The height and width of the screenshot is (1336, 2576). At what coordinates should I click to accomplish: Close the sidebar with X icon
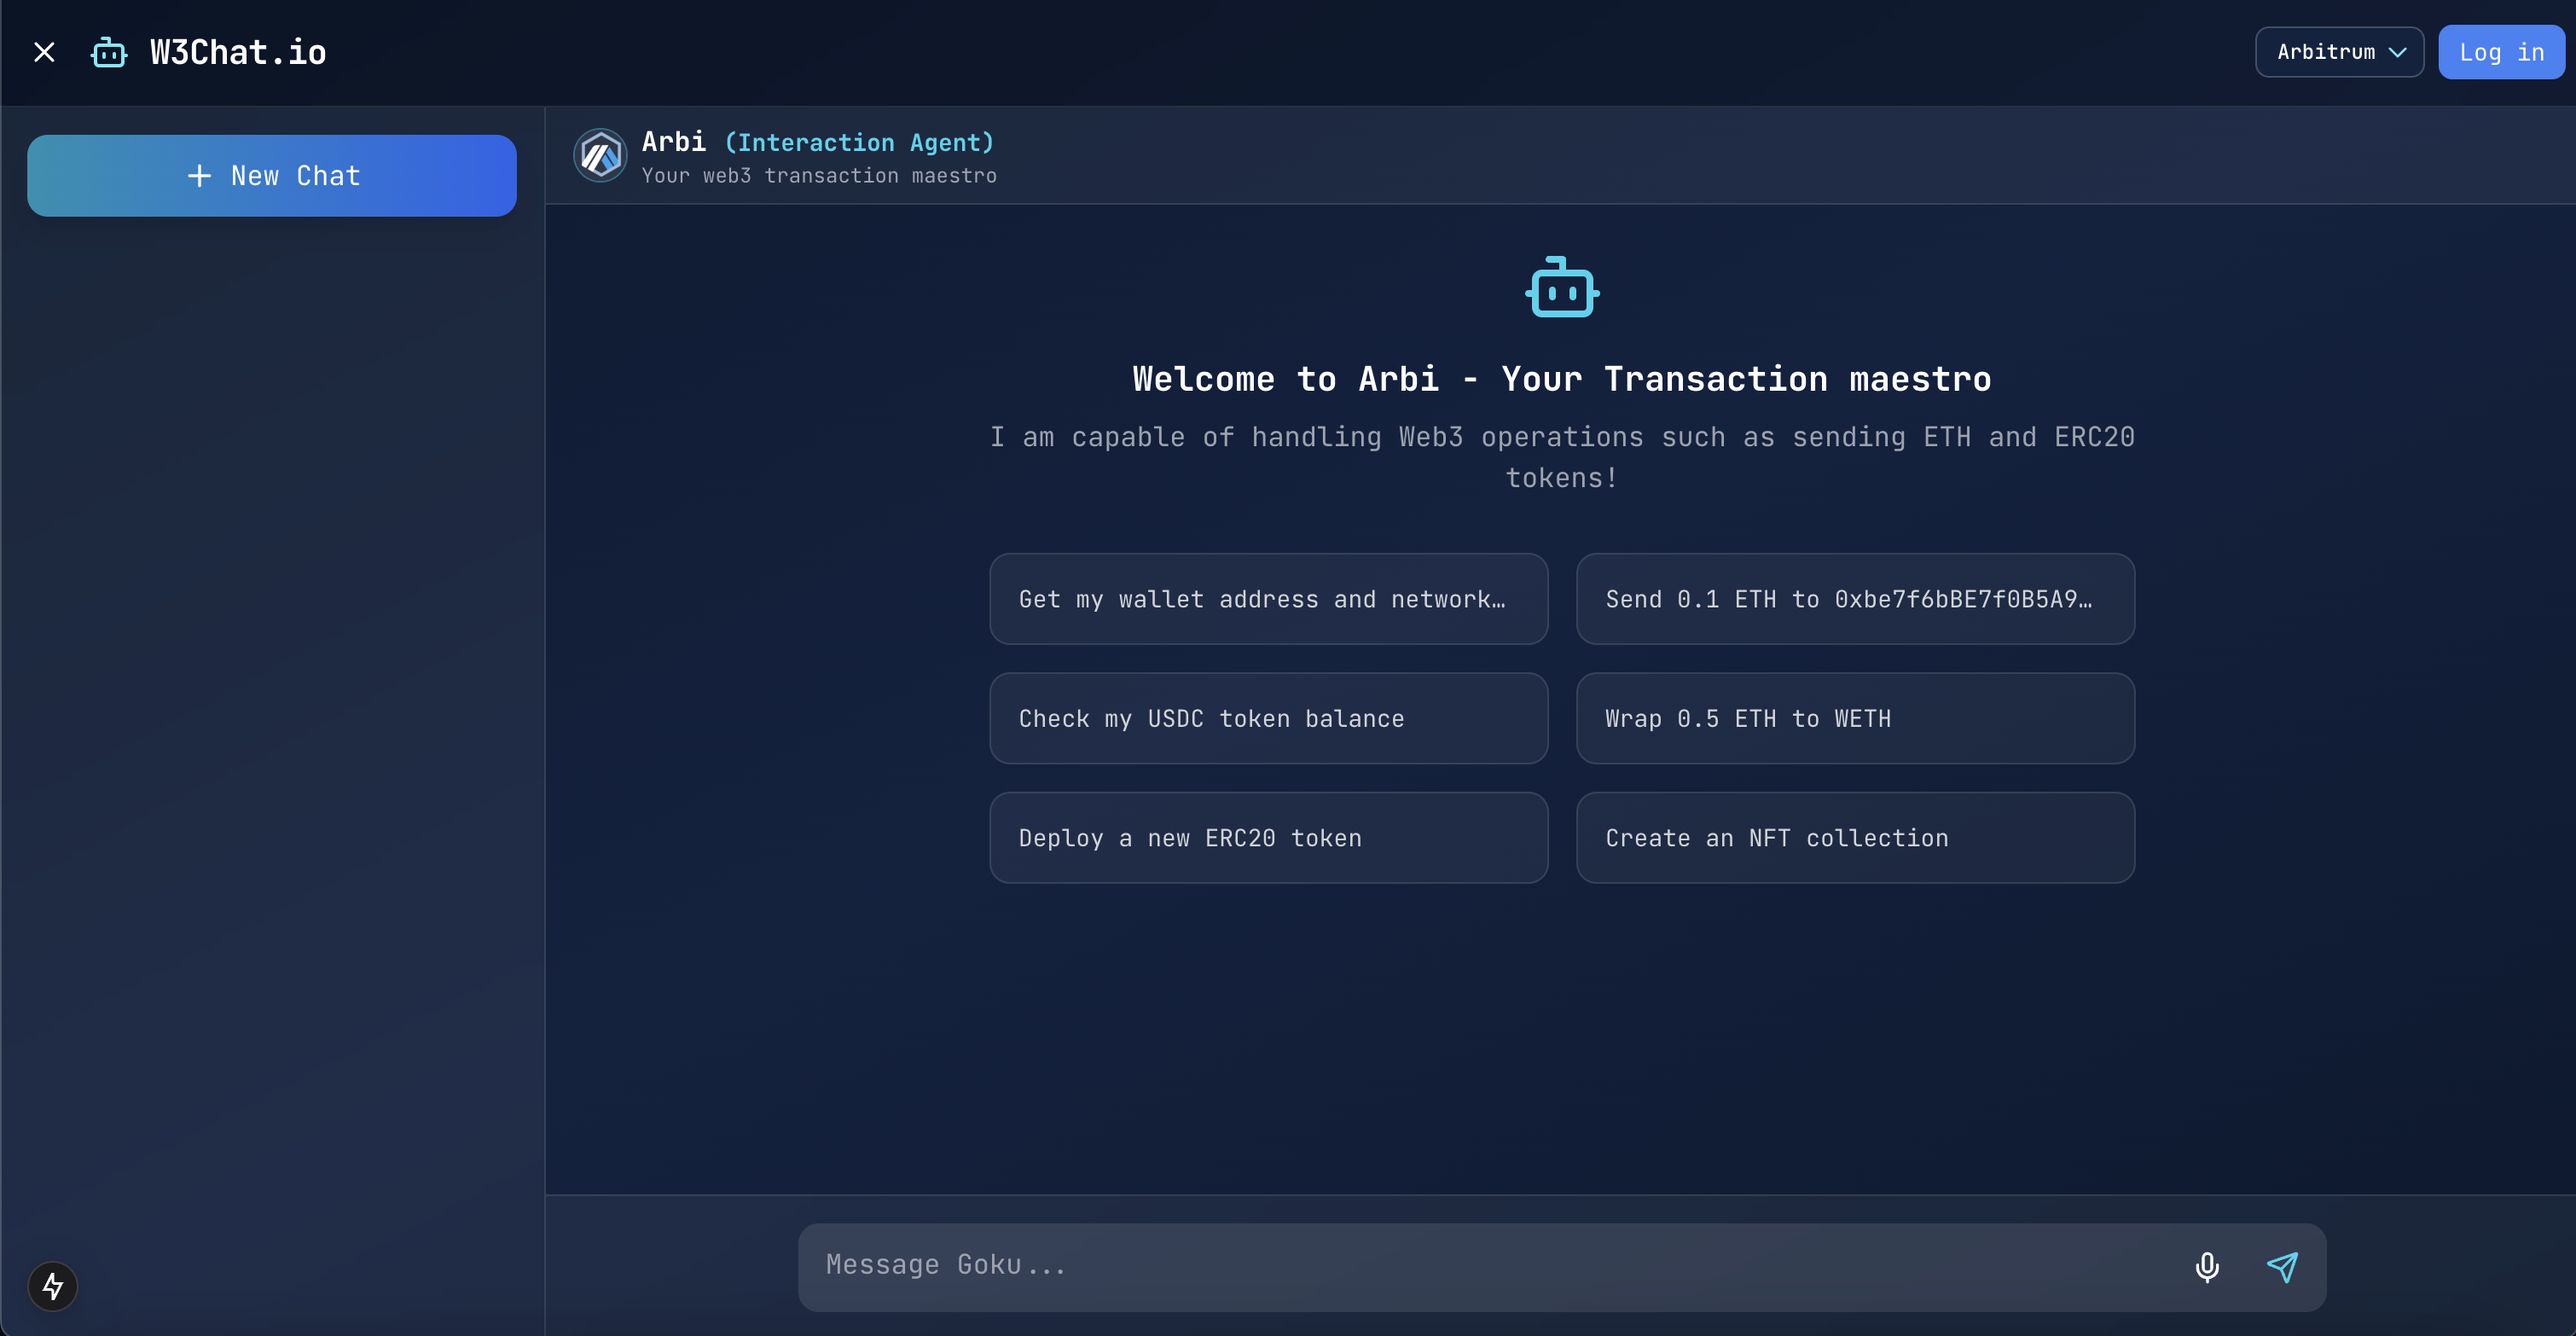pyautogui.click(x=44, y=52)
